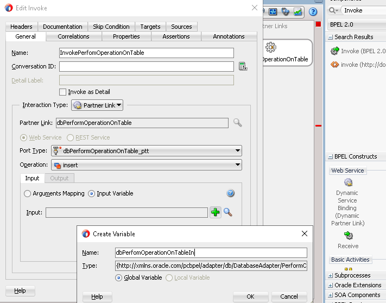Viewport: 386px width, 303px height.
Task: Click the monitor icon in BPEL editor toolbar
Action: (273, 11)
